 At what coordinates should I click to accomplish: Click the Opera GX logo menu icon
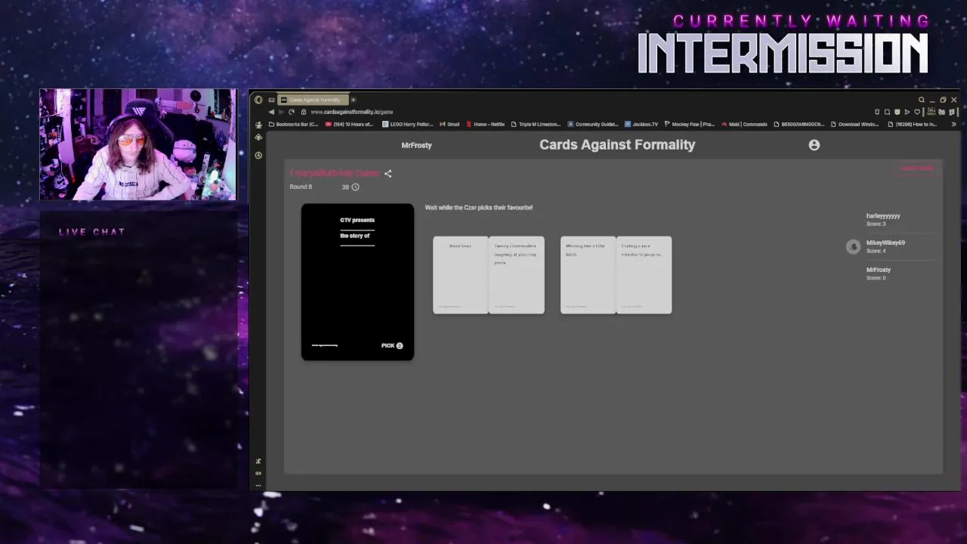pos(258,100)
